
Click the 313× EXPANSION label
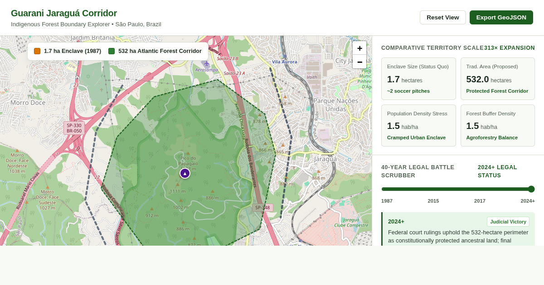coord(510,48)
